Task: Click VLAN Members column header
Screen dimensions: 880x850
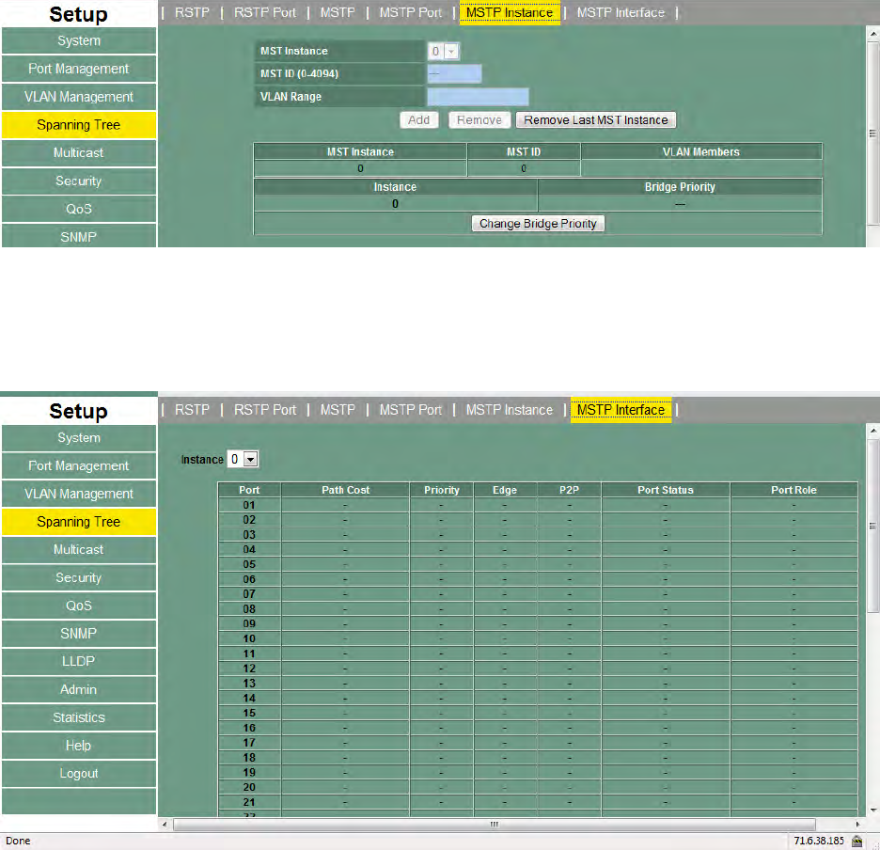Action: [701, 151]
